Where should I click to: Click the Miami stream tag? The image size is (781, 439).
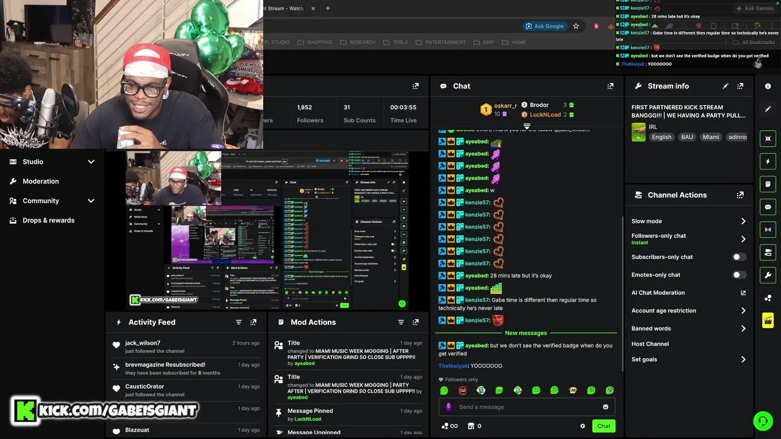(711, 137)
